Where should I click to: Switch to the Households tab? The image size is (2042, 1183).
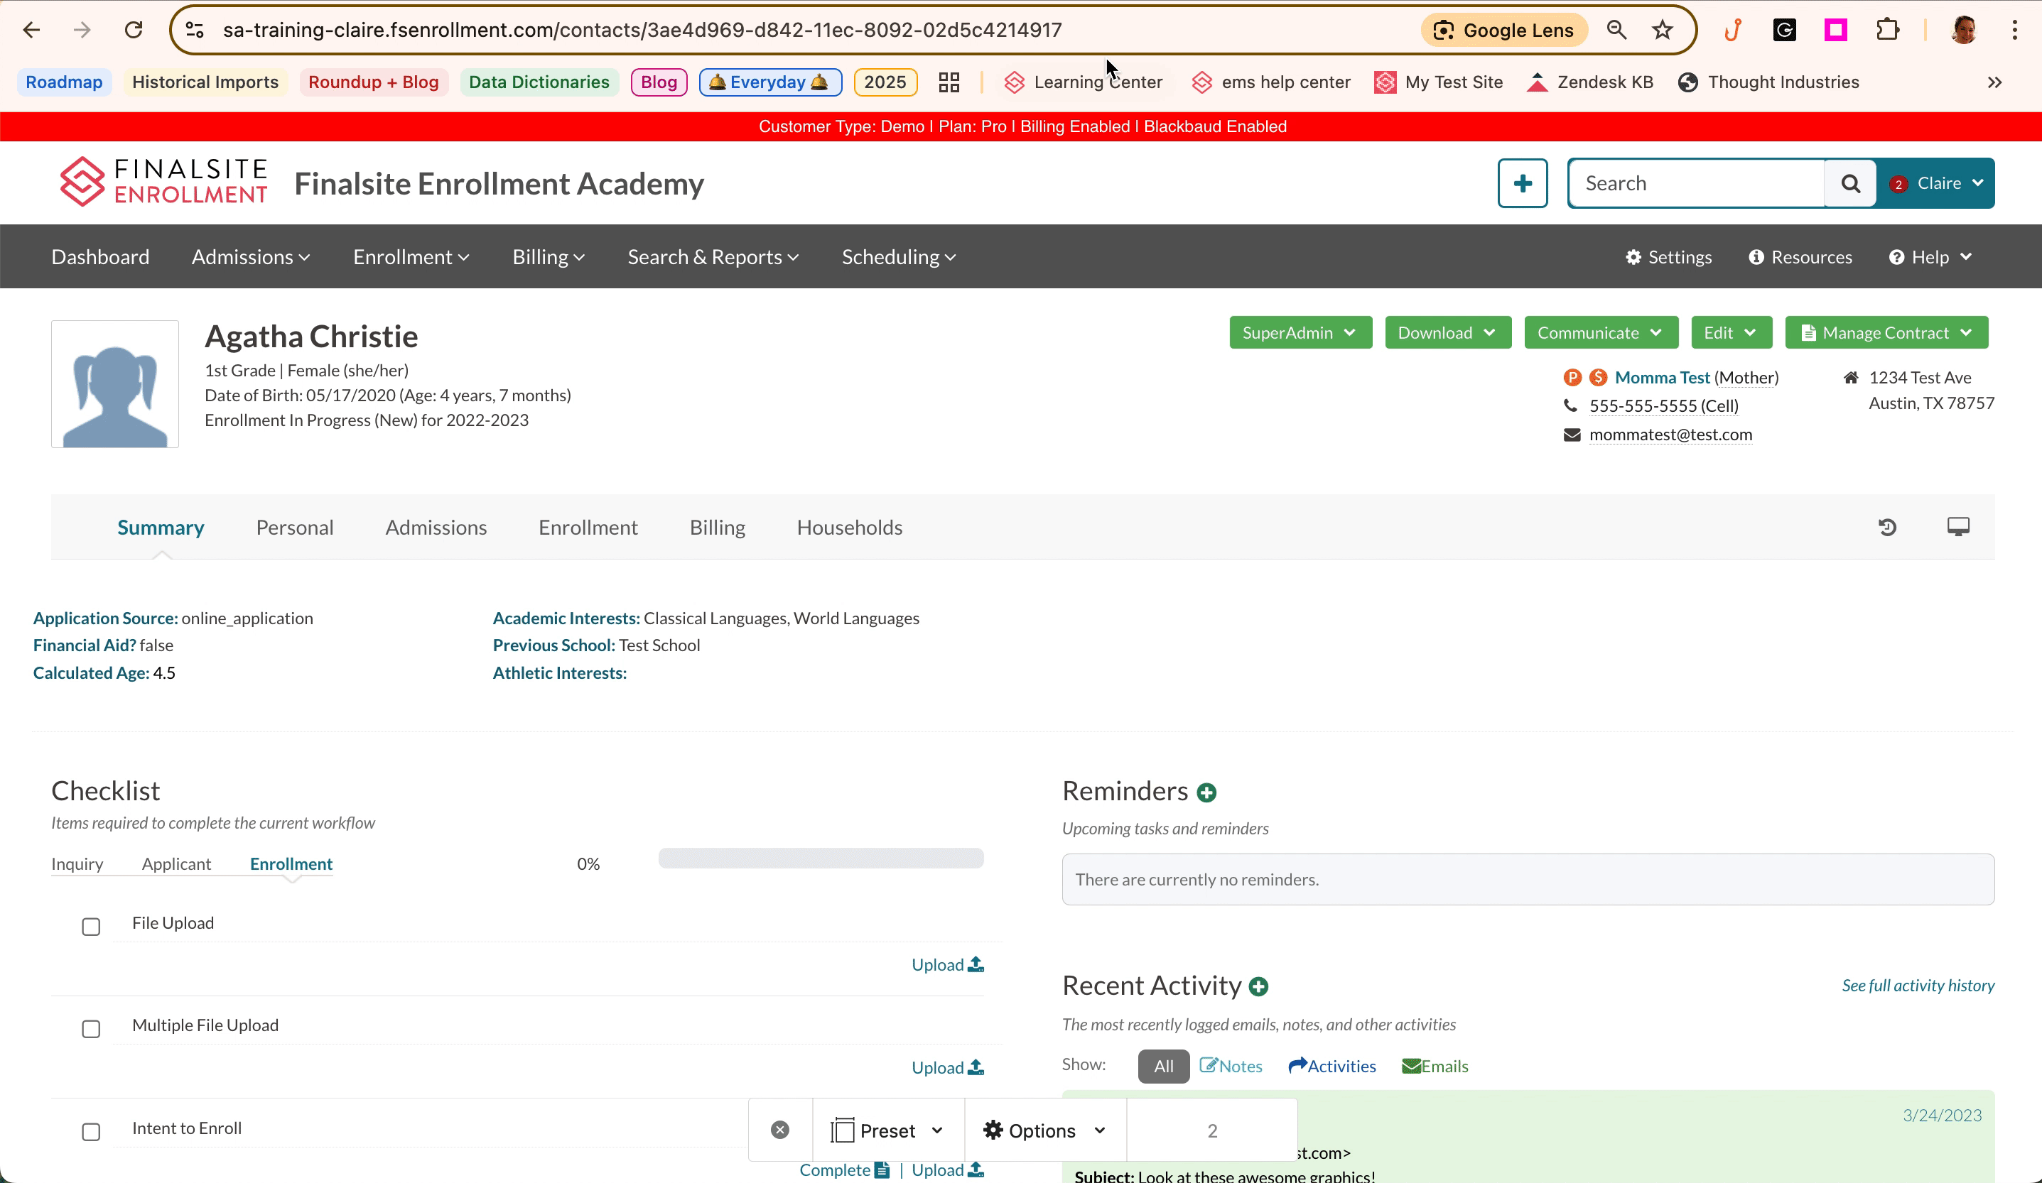coord(848,527)
